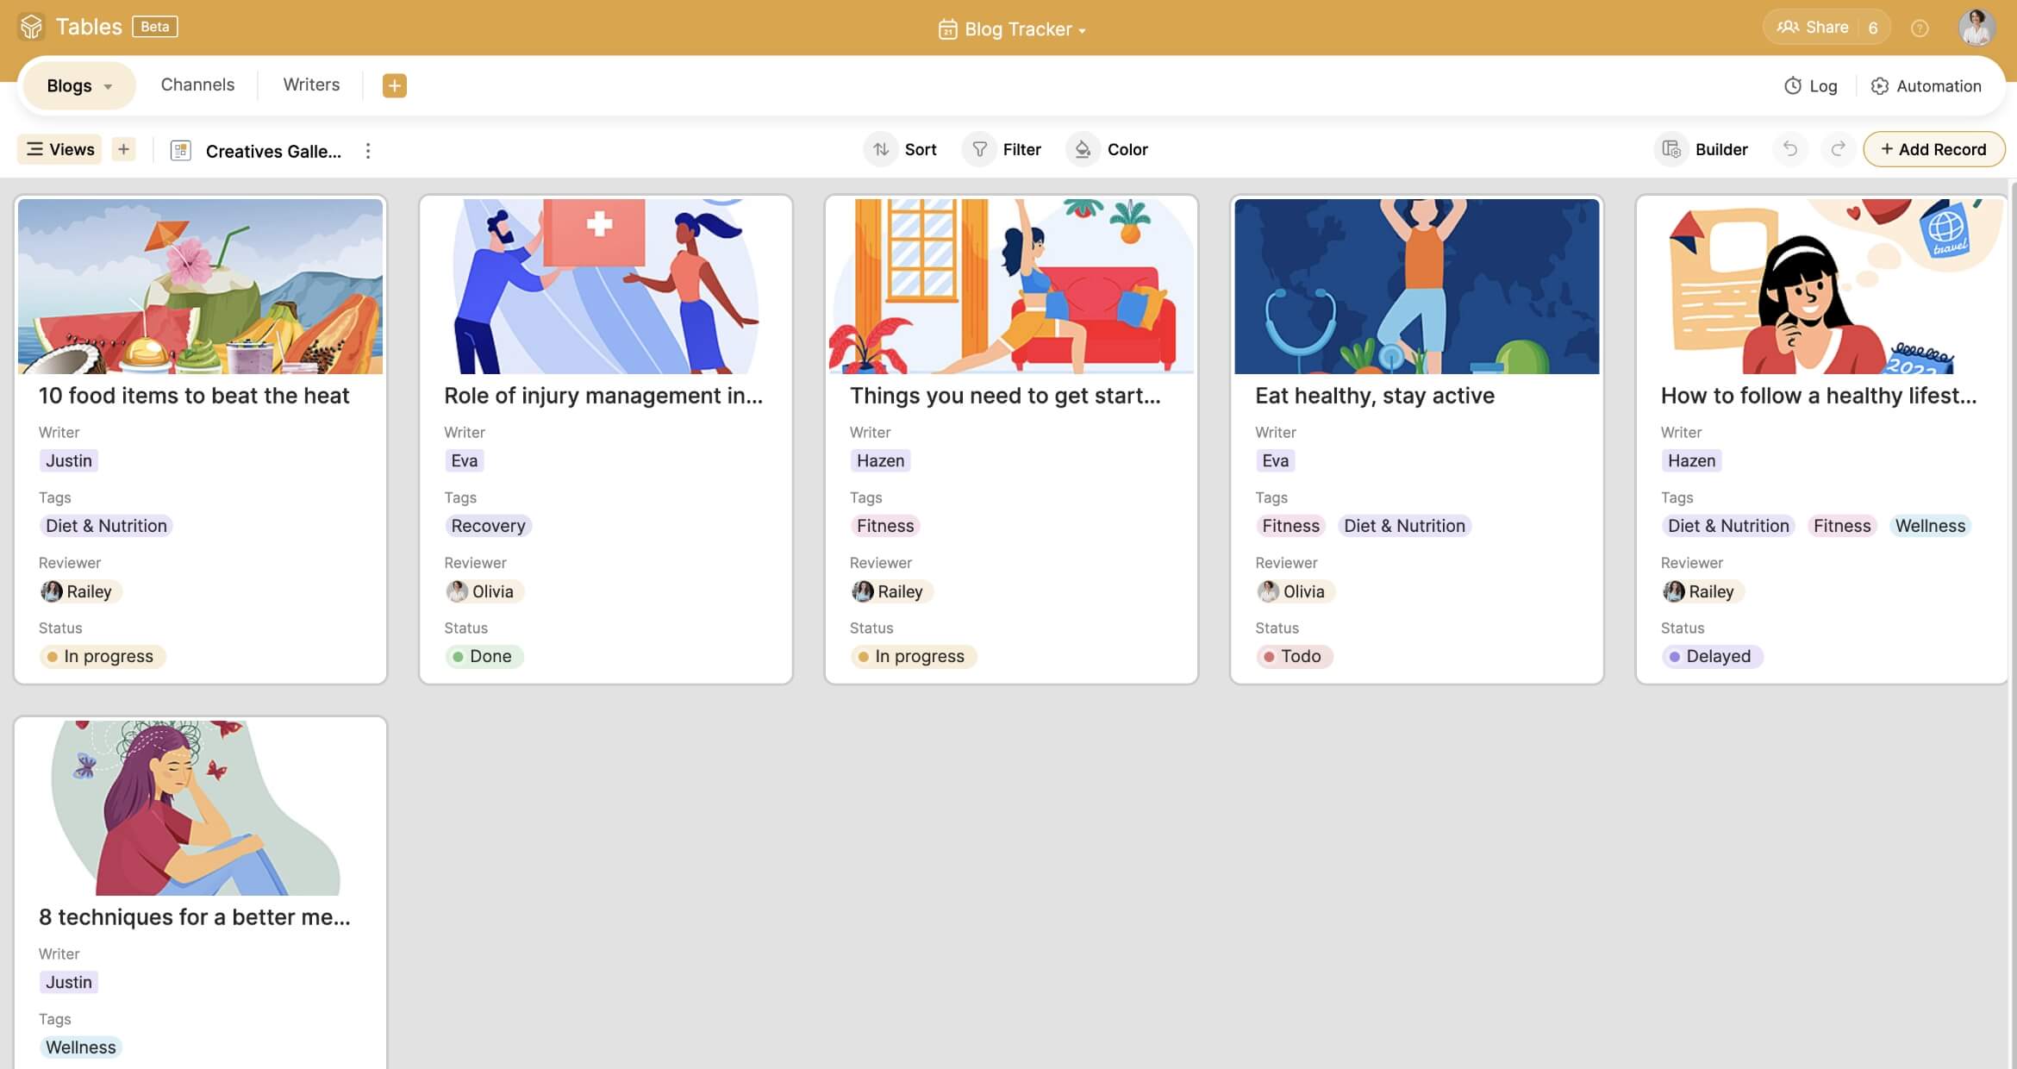Image resolution: width=2017 pixels, height=1069 pixels.
Task: Click the Sort arrows icon
Action: [881, 149]
